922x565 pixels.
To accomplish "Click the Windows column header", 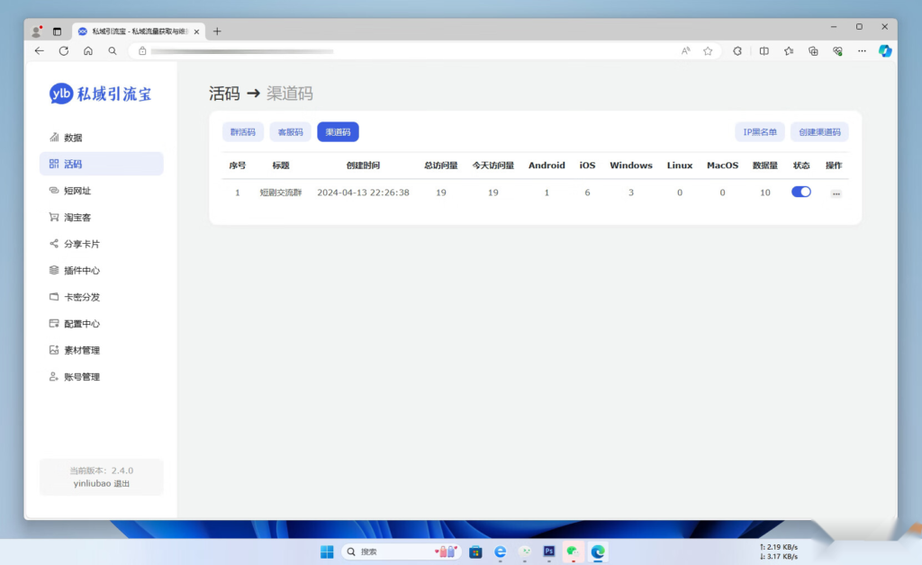I will [x=631, y=166].
